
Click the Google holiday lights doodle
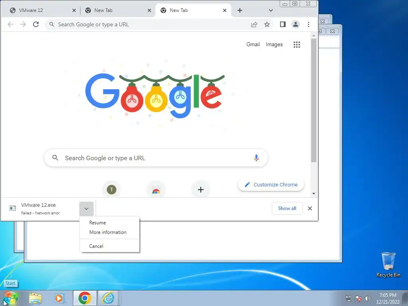tap(155, 95)
